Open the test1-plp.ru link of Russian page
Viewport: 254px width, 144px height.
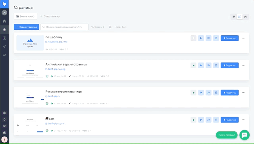(54, 96)
